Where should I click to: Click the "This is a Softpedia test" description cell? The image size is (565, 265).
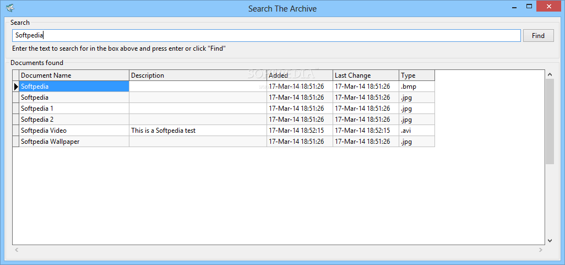(x=198, y=131)
